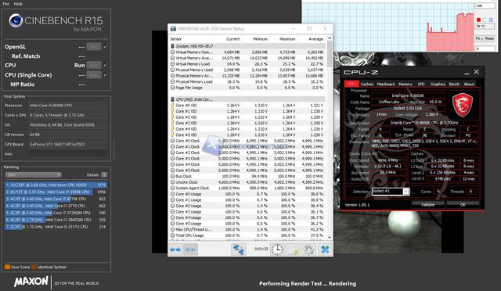Viewport: 501px width, 291px height.
Task: Click the Current column header in HWiNFO
Action: [x=232, y=39]
